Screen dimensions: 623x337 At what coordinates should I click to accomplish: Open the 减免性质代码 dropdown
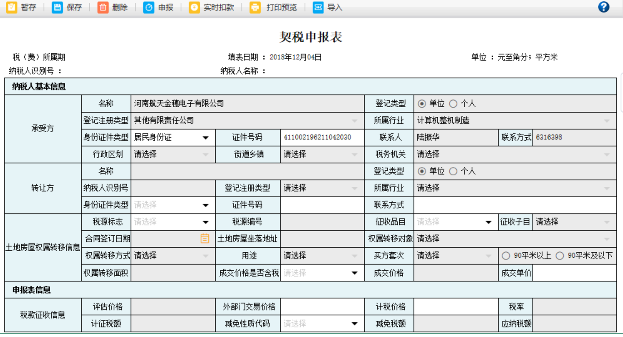353,323
